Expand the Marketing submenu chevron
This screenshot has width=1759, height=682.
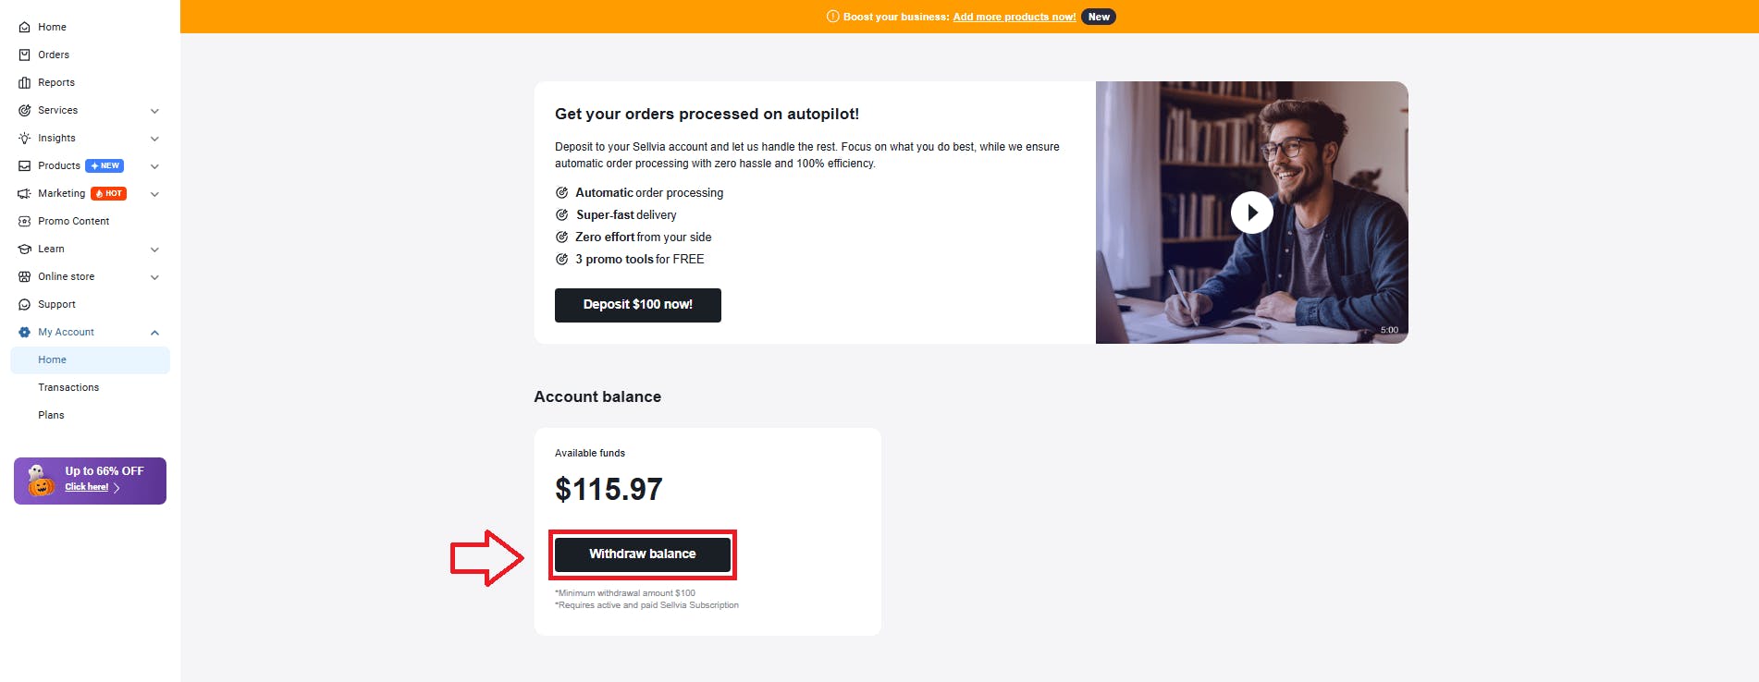click(x=154, y=194)
